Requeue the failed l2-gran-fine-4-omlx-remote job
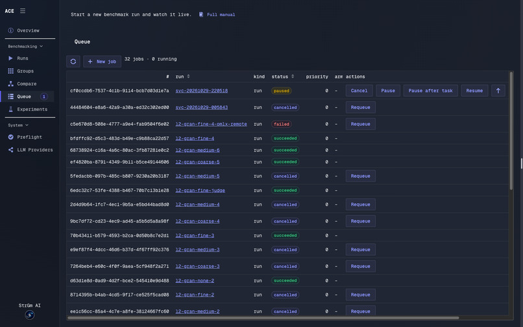523x327 pixels. click(361, 124)
